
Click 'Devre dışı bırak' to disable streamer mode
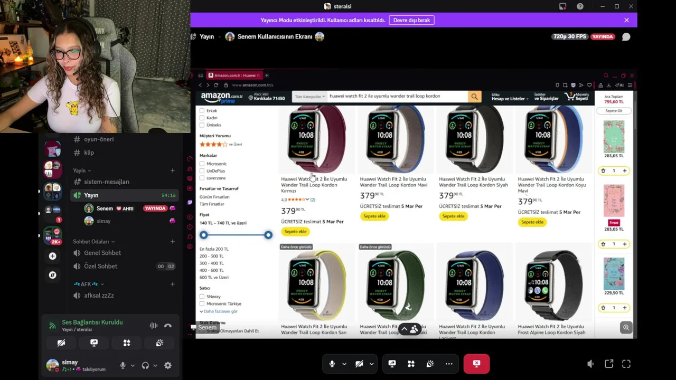(x=411, y=20)
